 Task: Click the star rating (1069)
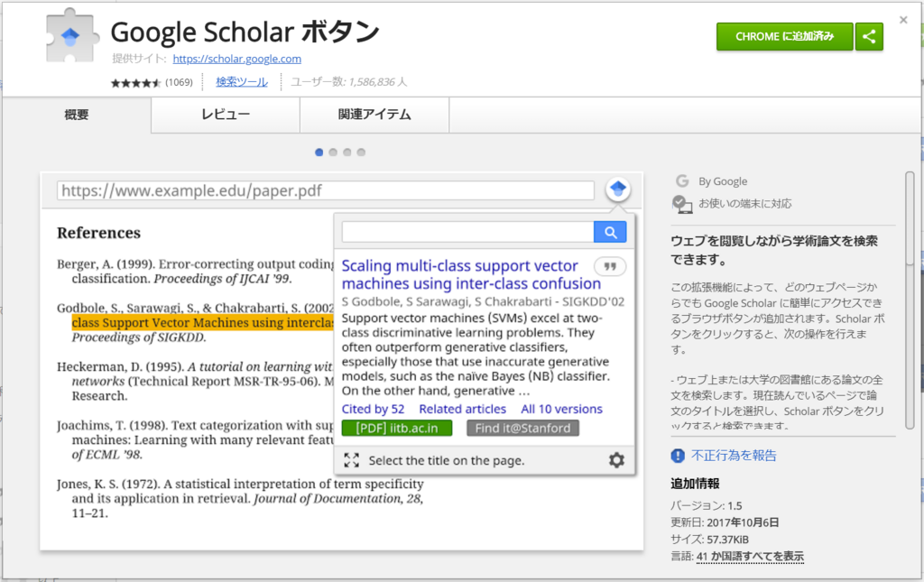click(x=152, y=82)
